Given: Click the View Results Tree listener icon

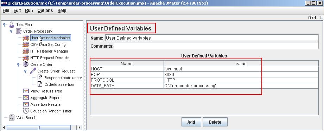Looking at the screenshot, I should point(26,91).
